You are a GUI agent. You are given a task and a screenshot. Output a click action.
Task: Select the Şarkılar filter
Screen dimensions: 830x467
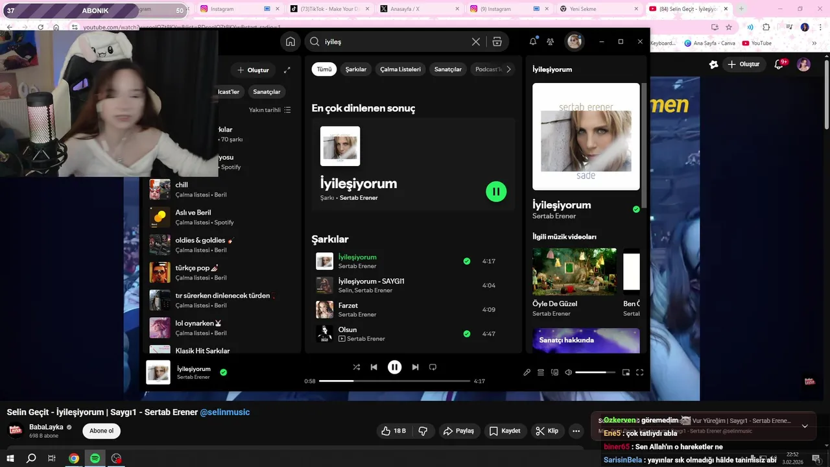click(356, 69)
